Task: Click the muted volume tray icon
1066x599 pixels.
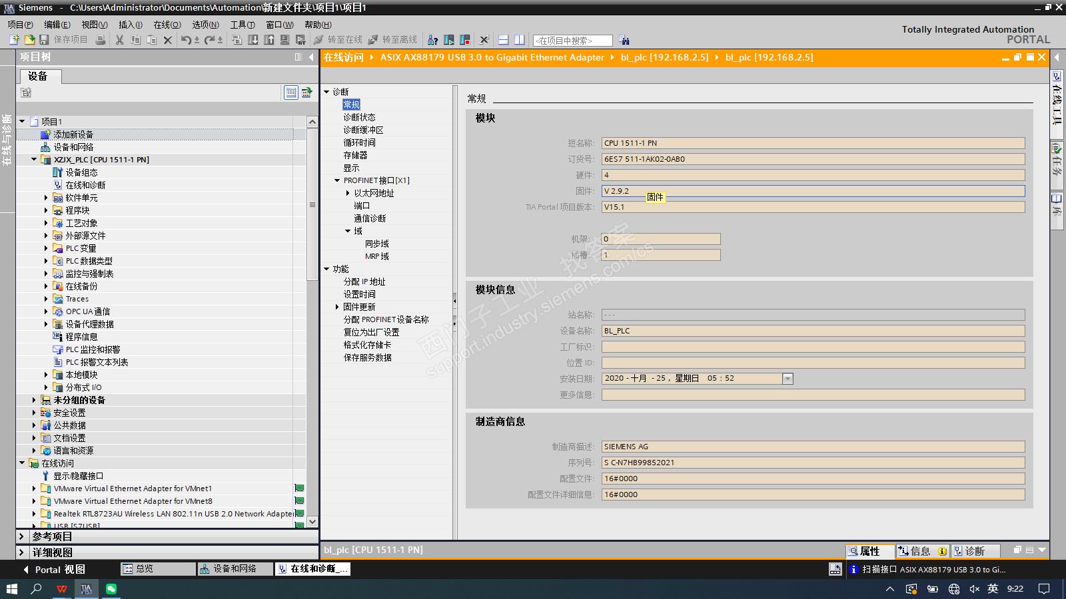Action: point(974,589)
